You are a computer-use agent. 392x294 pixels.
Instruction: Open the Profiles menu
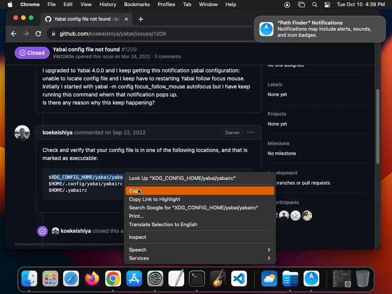[x=166, y=5]
